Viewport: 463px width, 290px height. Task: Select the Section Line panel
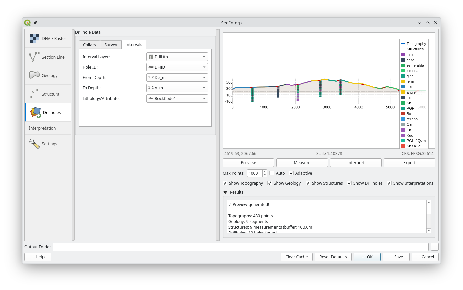point(48,57)
